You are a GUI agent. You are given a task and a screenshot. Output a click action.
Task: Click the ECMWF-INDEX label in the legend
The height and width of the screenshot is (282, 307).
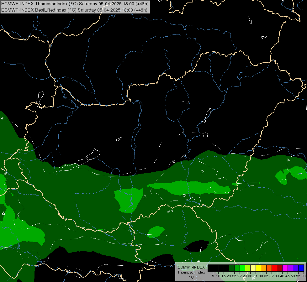pyautogui.click(x=191, y=267)
